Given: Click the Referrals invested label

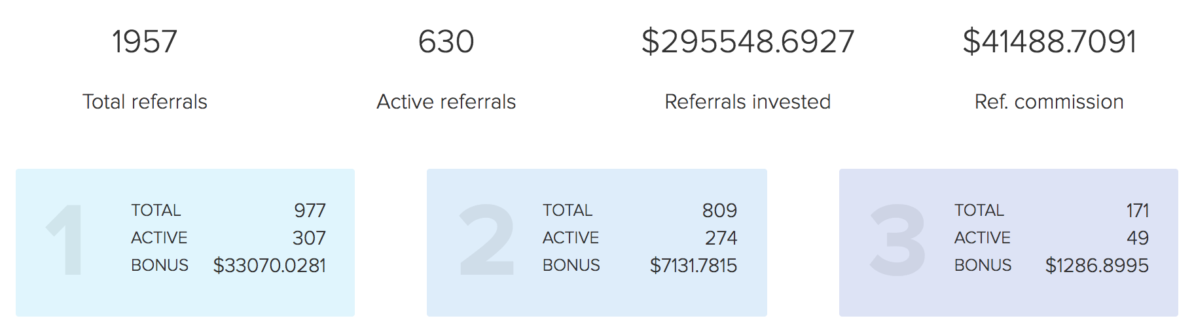Looking at the screenshot, I should click(x=748, y=101).
